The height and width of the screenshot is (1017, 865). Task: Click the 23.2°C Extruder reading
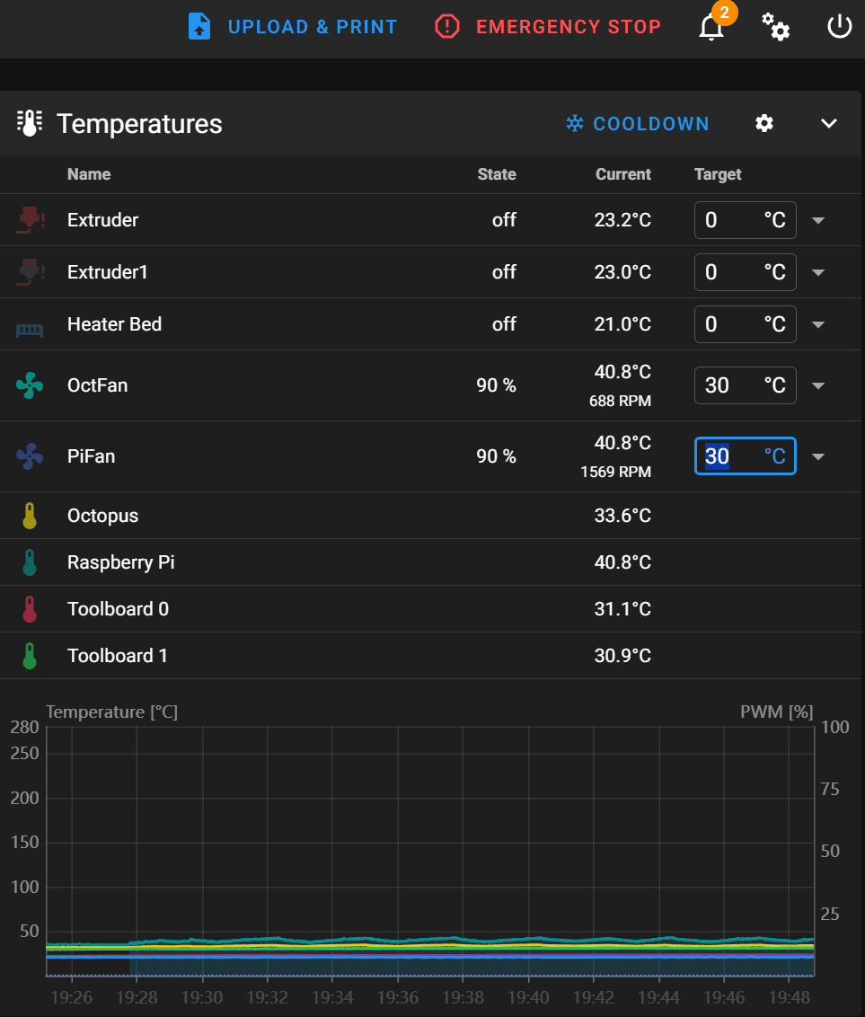pyautogui.click(x=622, y=220)
